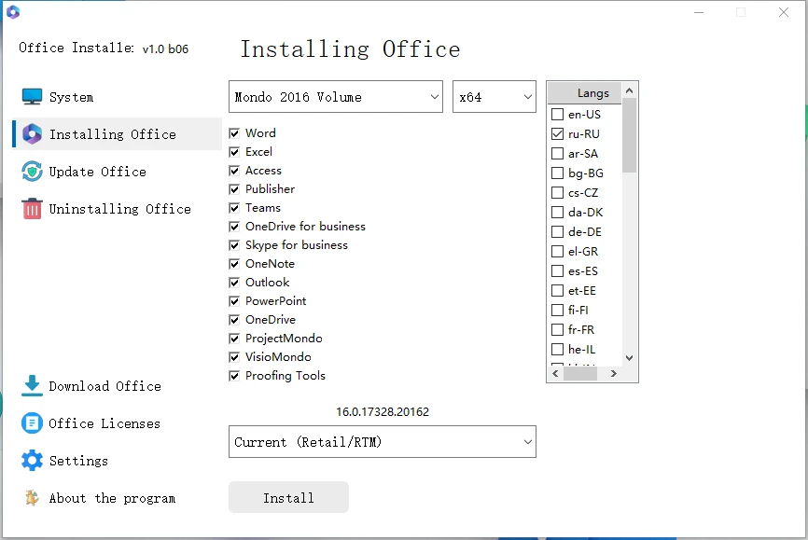Click the app logo in title bar
This screenshot has width=808, height=540.
click(13, 12)
